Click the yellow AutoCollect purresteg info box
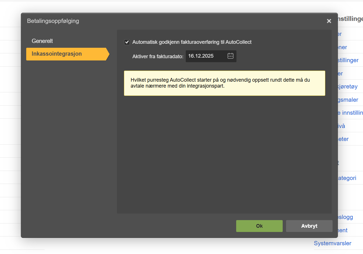 point(224,83)
